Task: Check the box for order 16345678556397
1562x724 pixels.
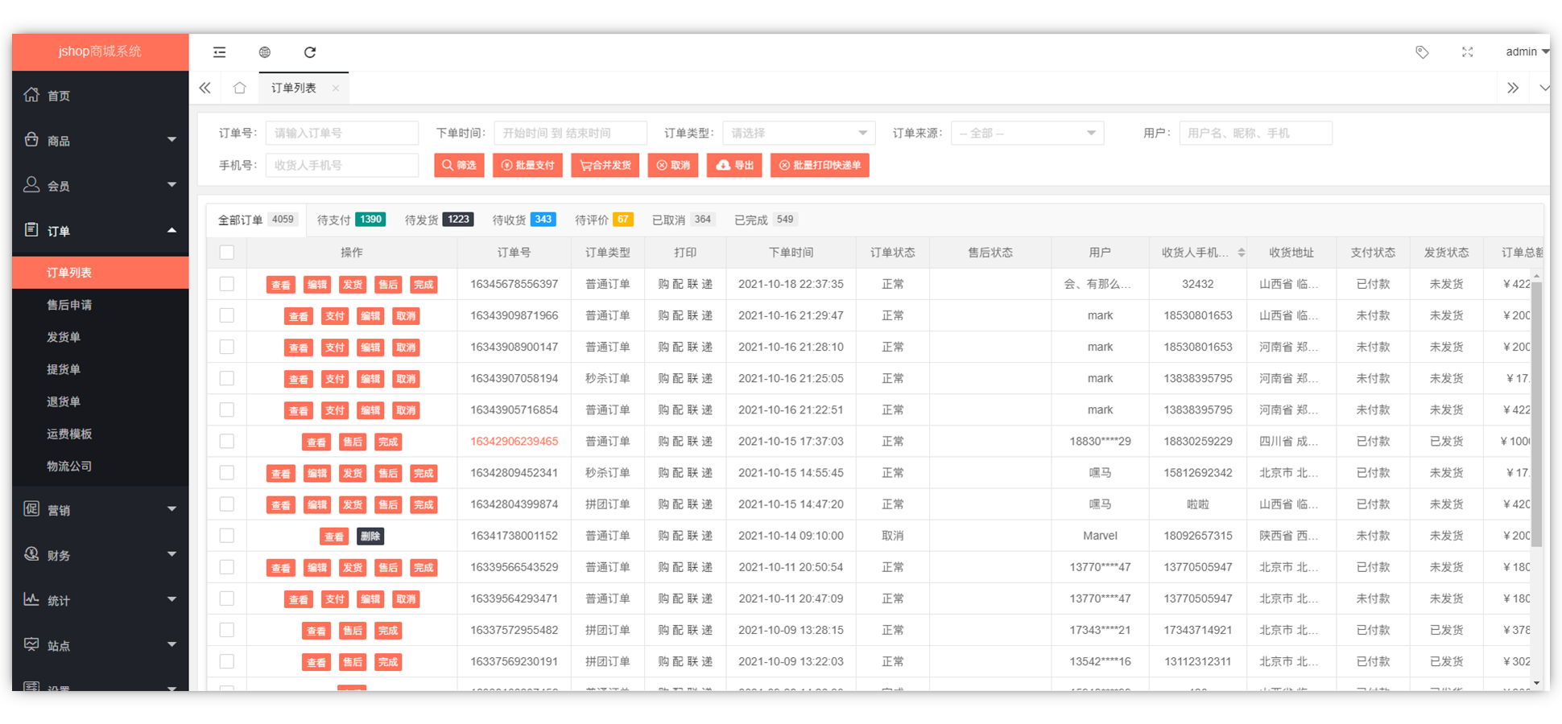Action: (x=227, y=284)
